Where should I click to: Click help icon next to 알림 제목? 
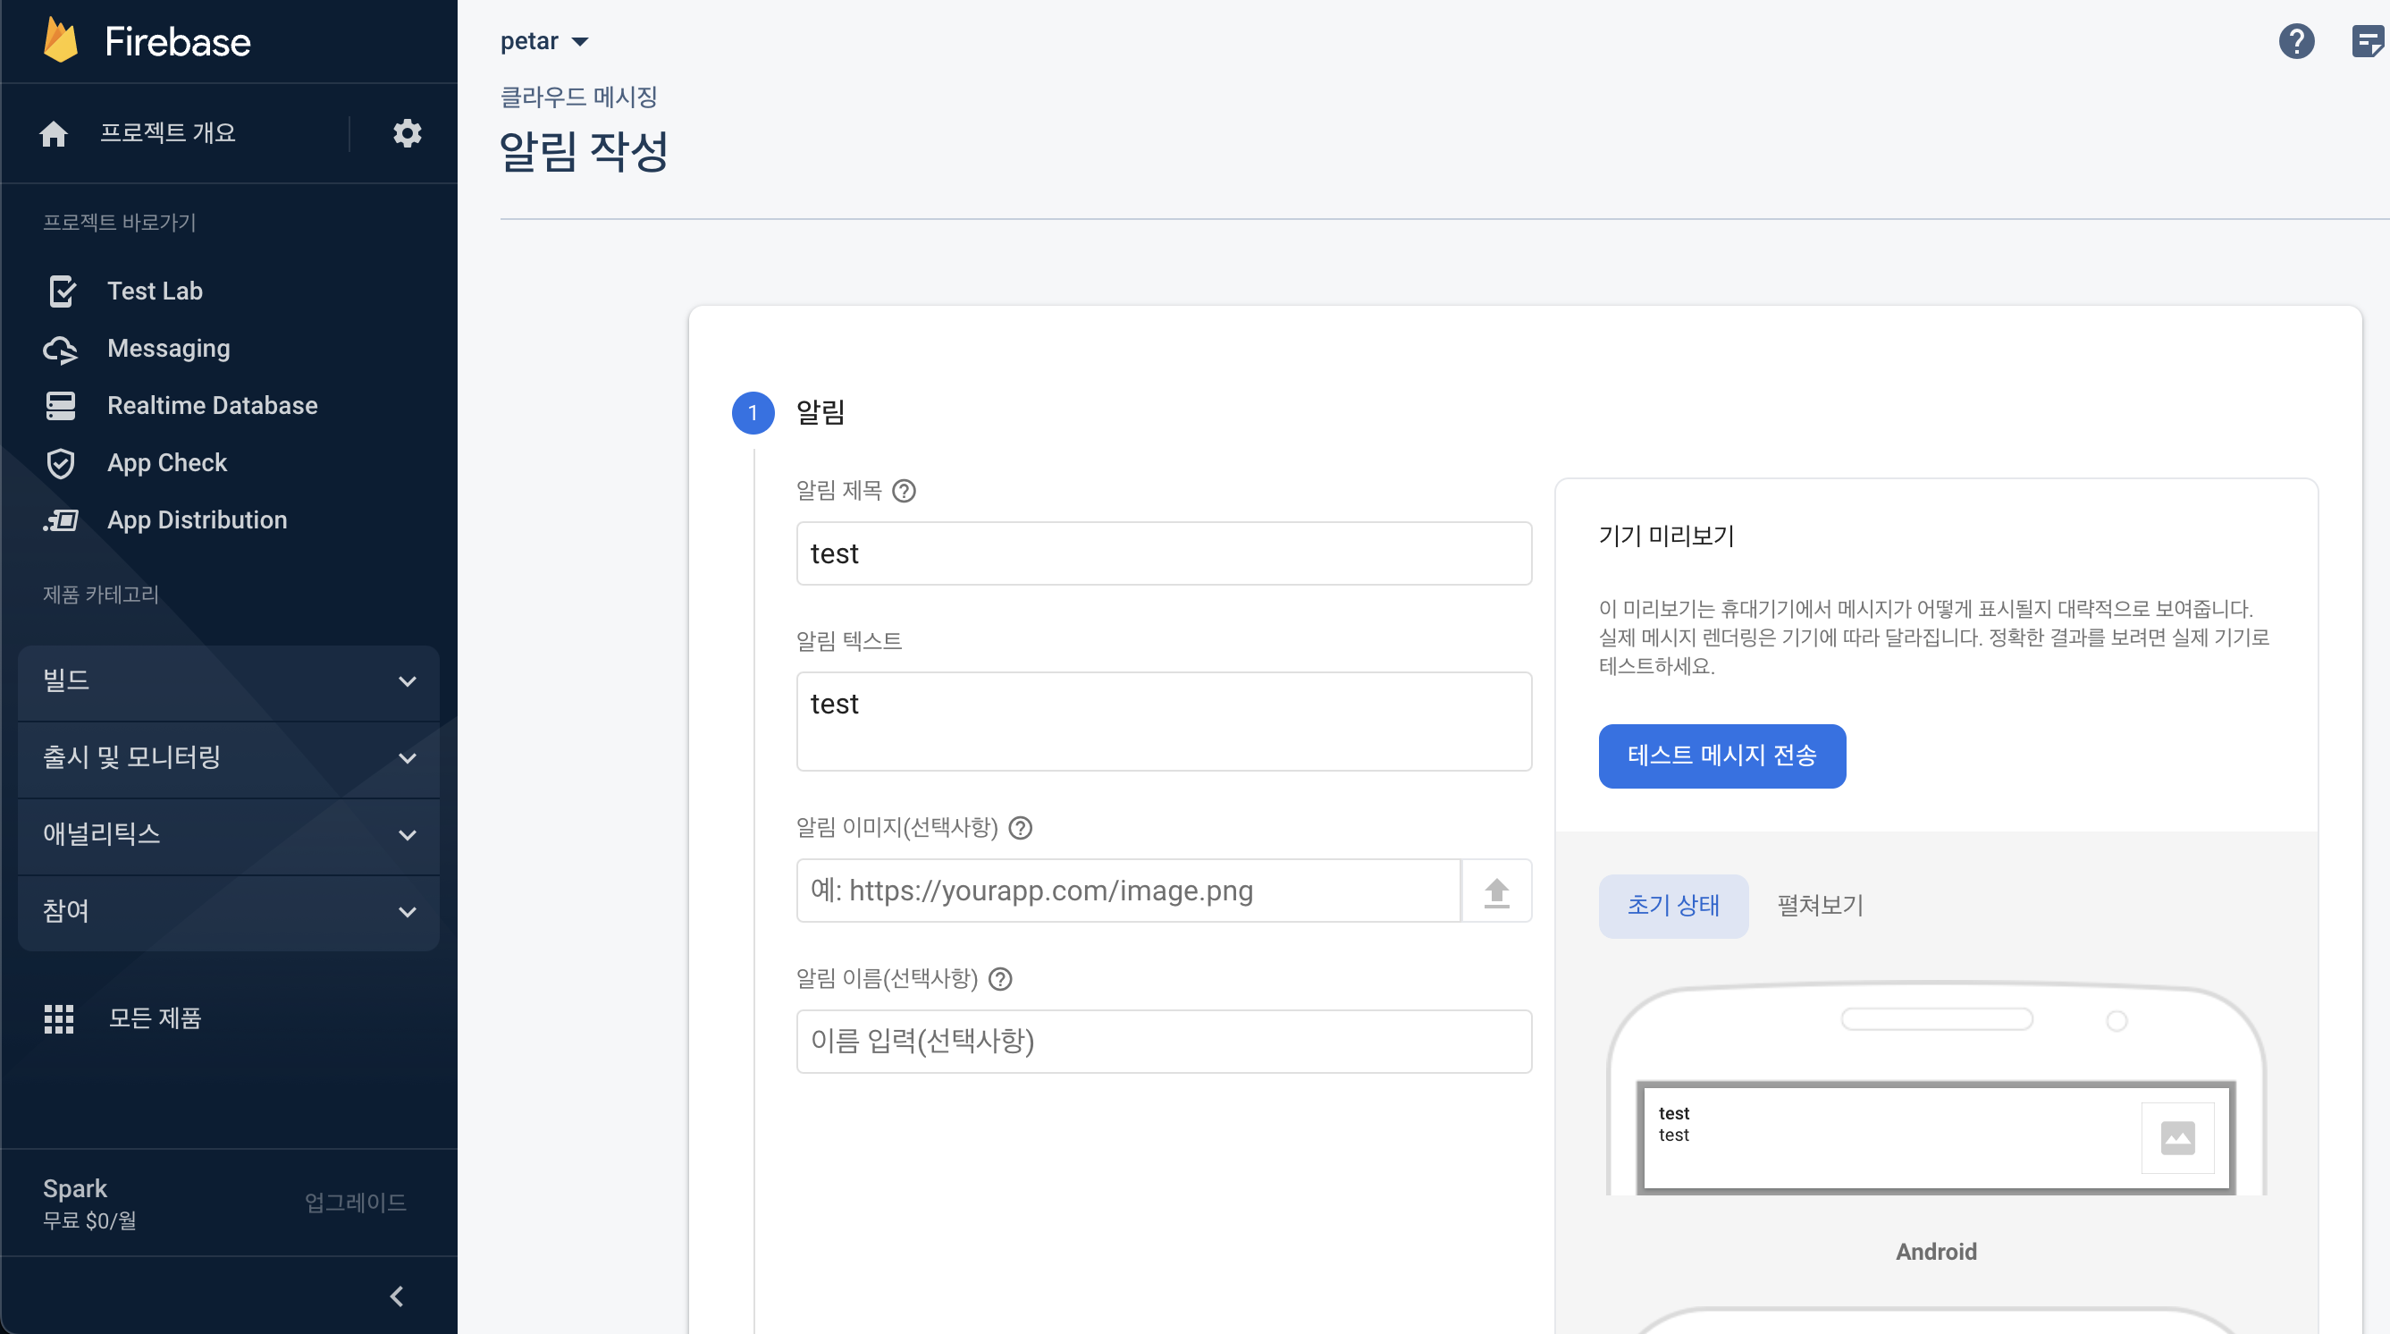coord(904,490)
